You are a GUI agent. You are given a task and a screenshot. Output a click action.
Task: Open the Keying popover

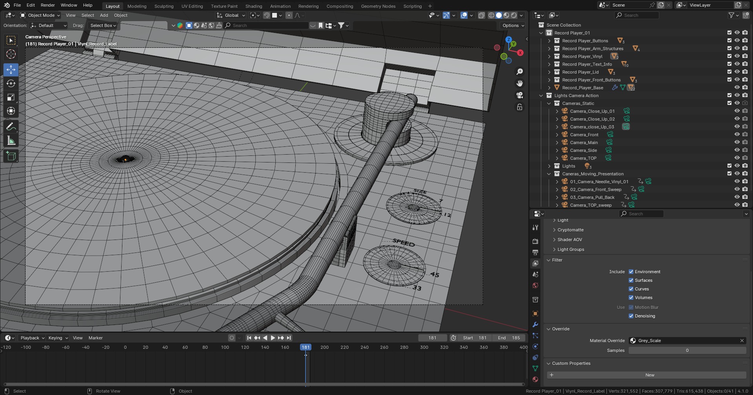(x=58, y=338)
